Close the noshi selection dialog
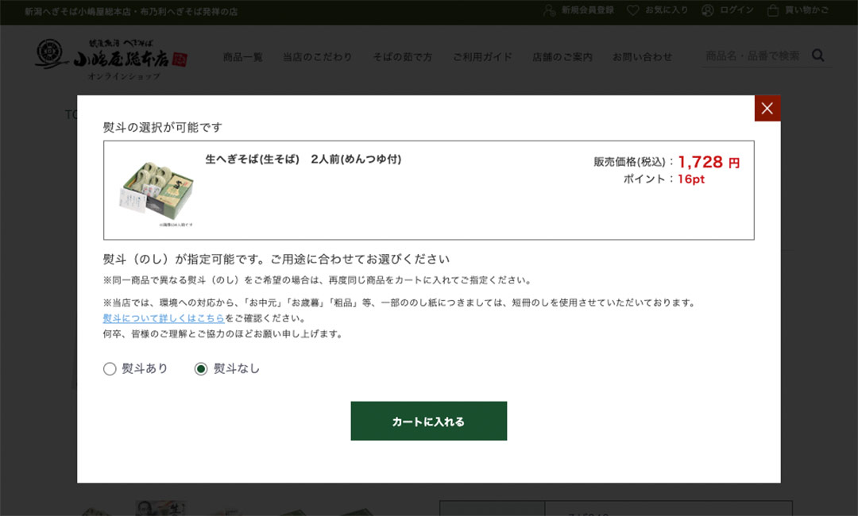 click(x=767, y=108)
